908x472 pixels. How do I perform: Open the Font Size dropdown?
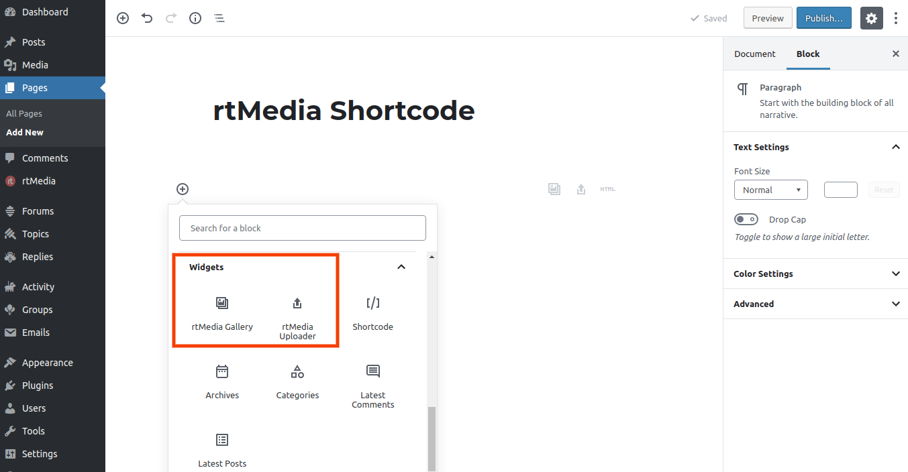770,190
